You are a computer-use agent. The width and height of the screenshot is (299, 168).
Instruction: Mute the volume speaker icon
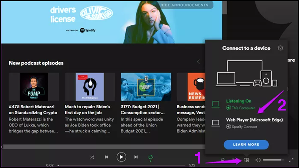point(258,160)
